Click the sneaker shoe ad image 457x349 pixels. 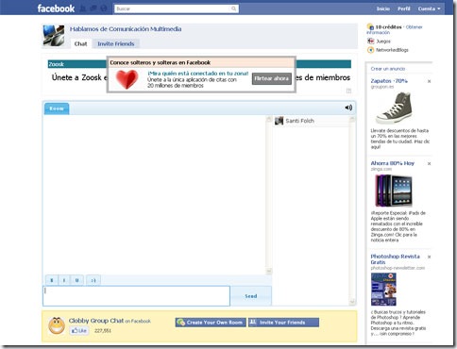click(x=394, y=108)
